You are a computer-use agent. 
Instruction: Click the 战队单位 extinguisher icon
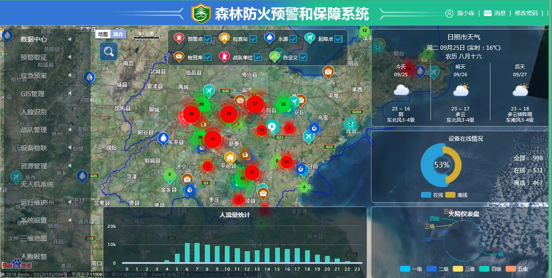click(224, 57)
